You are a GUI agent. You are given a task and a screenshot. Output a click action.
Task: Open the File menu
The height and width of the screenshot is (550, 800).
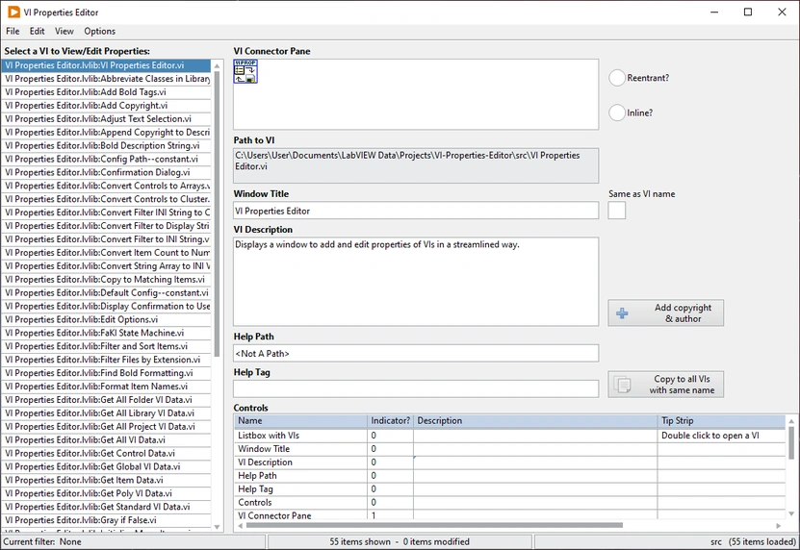tap(13, 31)
